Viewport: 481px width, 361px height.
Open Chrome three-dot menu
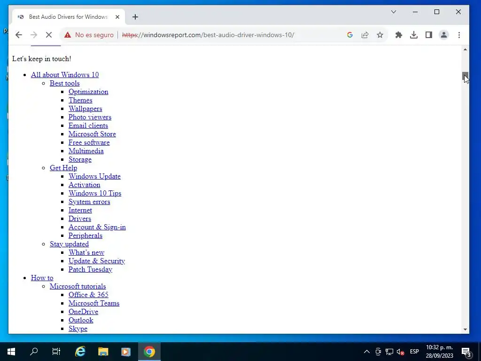[459, 35]
